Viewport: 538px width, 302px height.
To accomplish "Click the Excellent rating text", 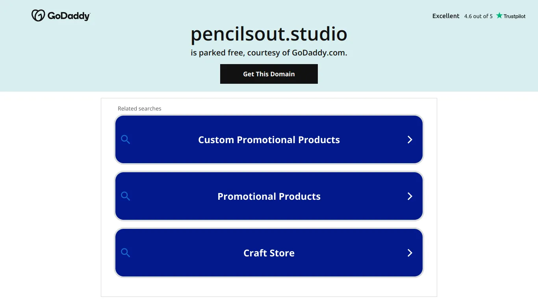I will tap(445, 16).
